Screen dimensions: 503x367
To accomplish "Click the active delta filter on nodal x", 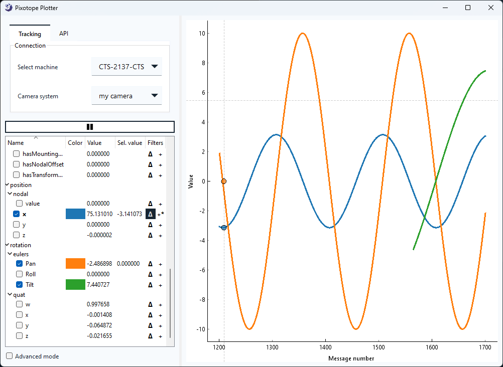I will click(150, 214).
